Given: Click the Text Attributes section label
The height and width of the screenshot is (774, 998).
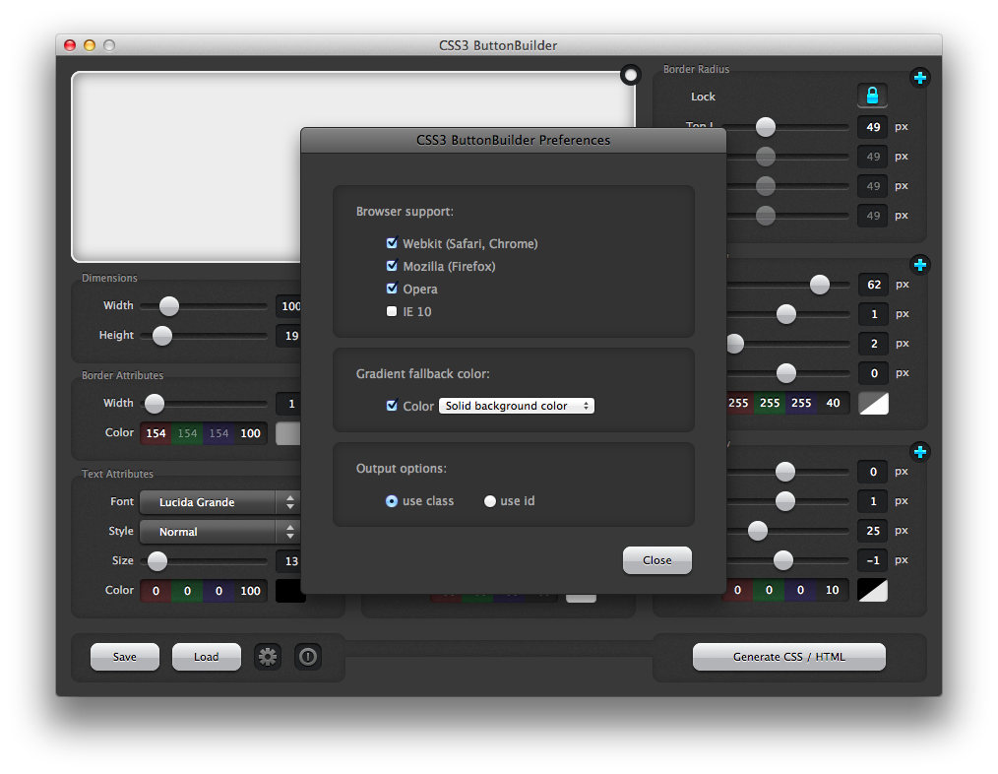Looking at the screenshot, I should [x=118, y=474].
